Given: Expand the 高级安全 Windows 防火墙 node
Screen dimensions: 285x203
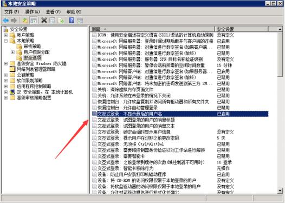Looking at the screenshot, I should coord(6,63).
